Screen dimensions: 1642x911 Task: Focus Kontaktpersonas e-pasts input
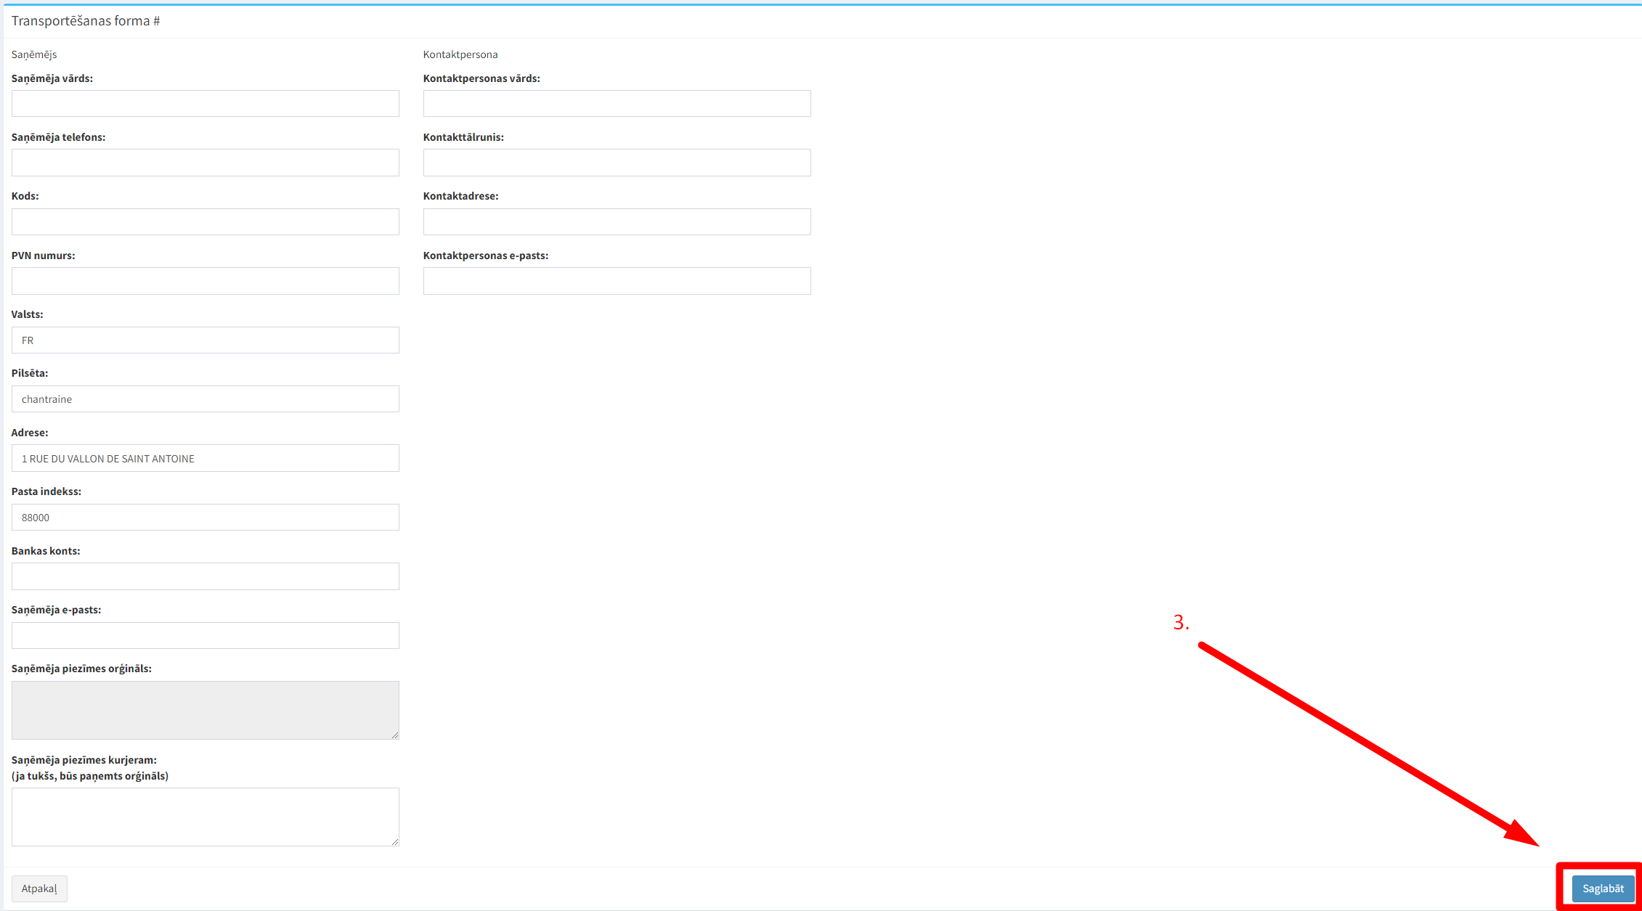point(617,281)
